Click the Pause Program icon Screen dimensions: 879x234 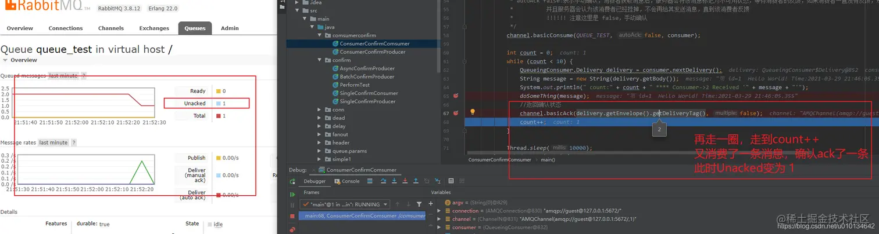292,205
